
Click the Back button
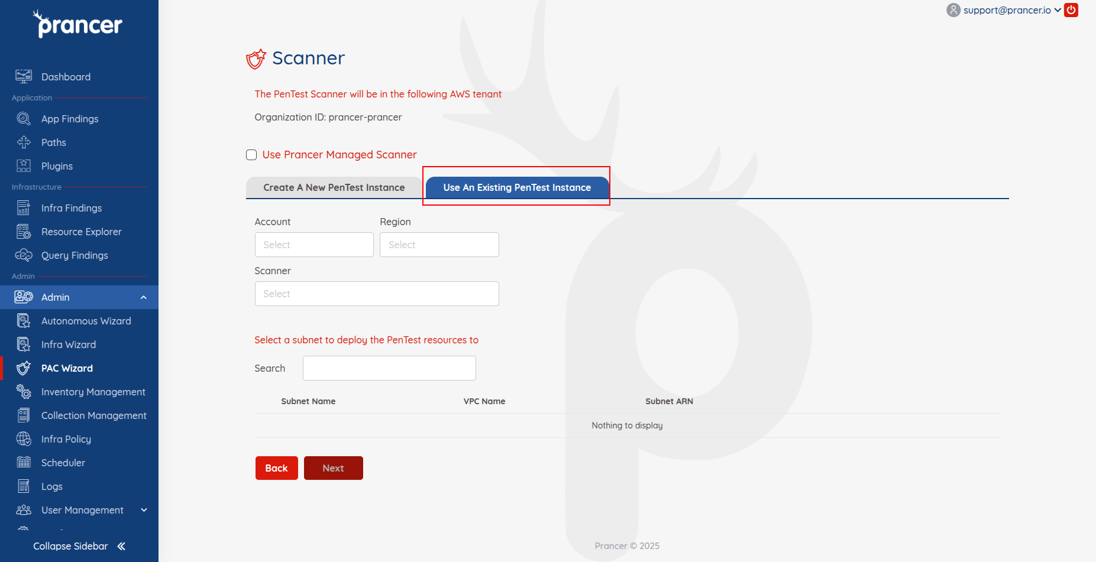[277, 468]
